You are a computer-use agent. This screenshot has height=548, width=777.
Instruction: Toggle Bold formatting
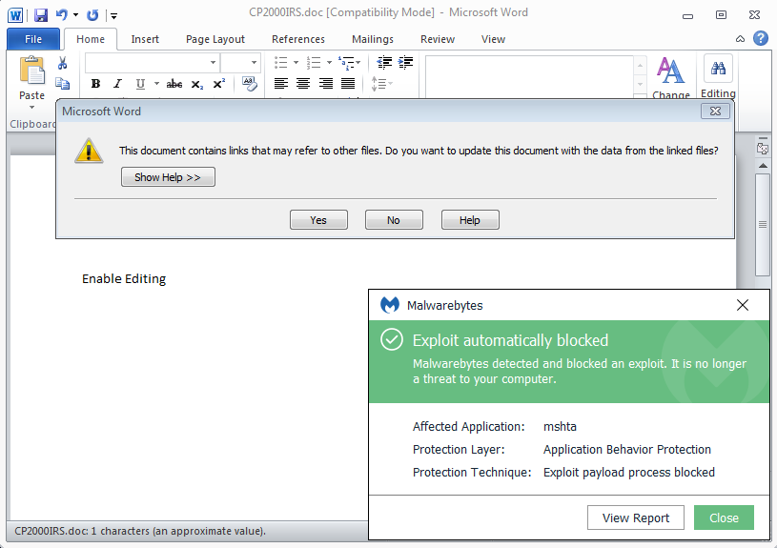[x=95, y=84]
